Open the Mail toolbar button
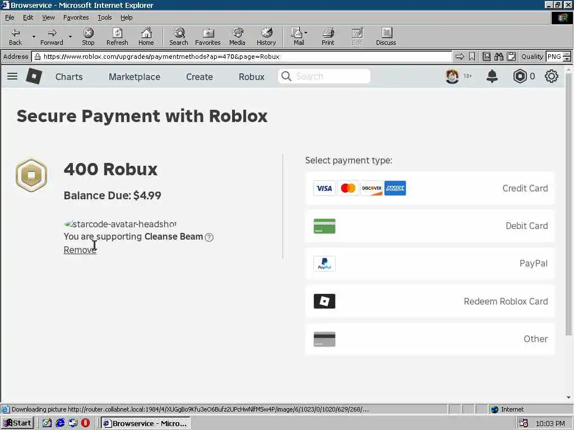The image size is (574, 430). coord(299,36)
